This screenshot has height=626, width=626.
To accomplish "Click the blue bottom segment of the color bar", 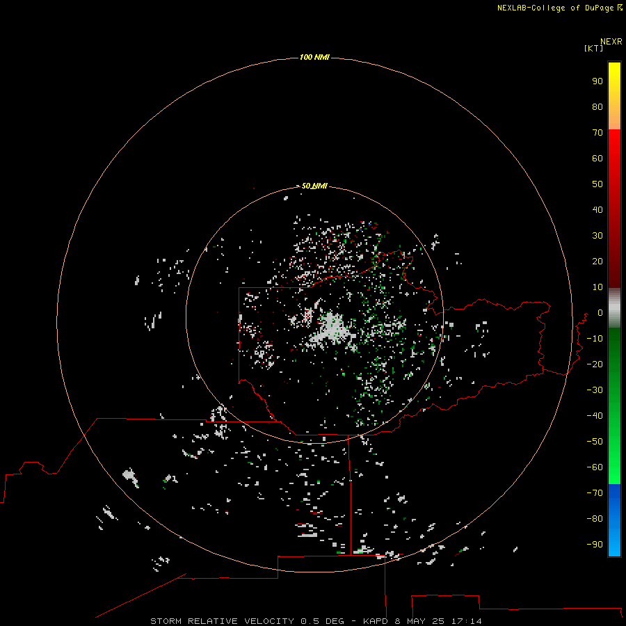I will 614,520.
